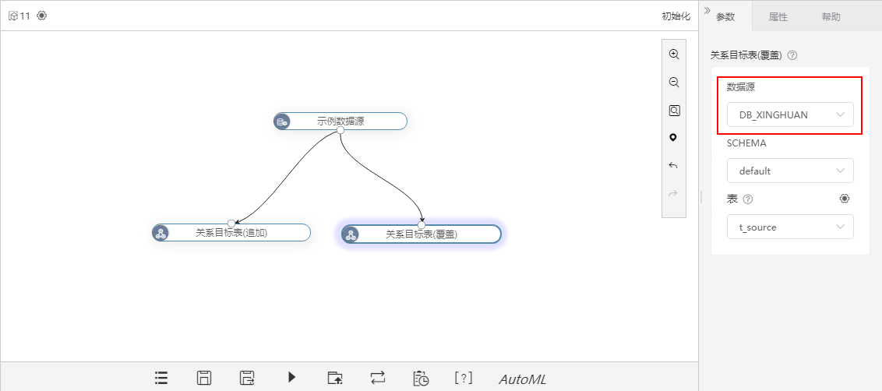The height and width of the screenshot is (391, 882).
Task: Click the input port of 关系目标表(覆盖)
Action: 422,225
